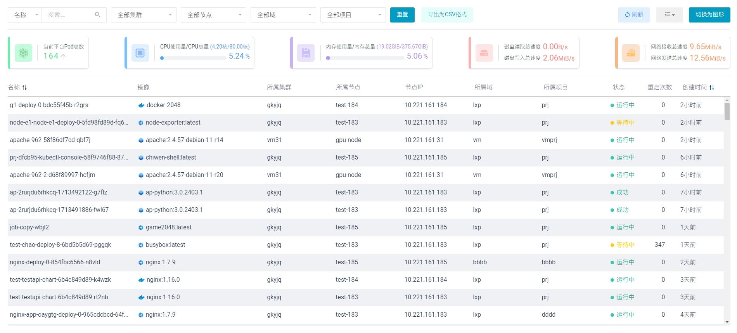This screenshot has height=333, width=737.
Task: Click the search magnifier icon
Action: point(97,15)
